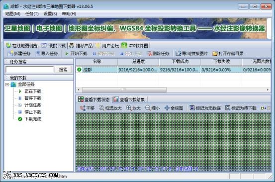Click the task list horizontal scrollbar thumb

(x=124, y=90)
